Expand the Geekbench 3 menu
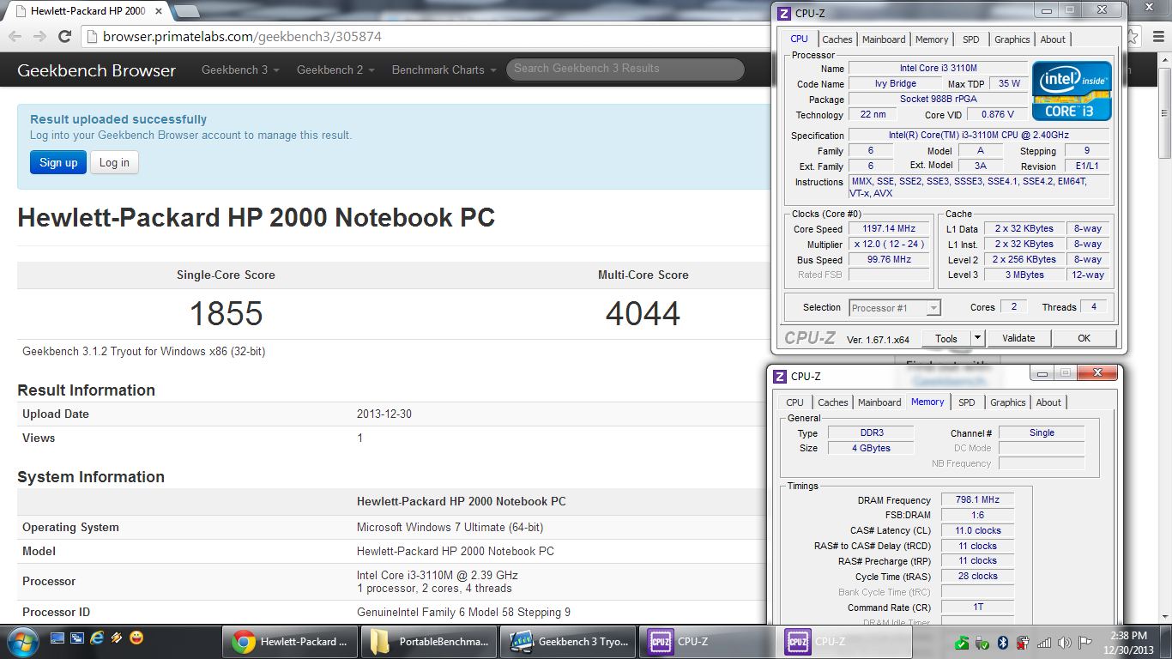This screenshot has width=1172, height=659. (x=240, y=70)
